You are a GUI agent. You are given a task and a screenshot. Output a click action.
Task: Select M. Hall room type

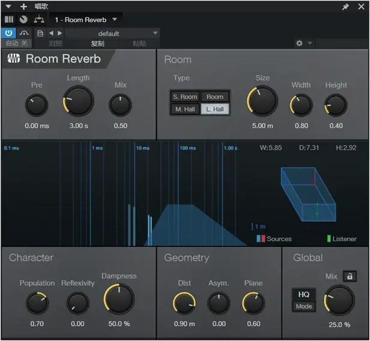pyautogui.click(x=185, y=109)
